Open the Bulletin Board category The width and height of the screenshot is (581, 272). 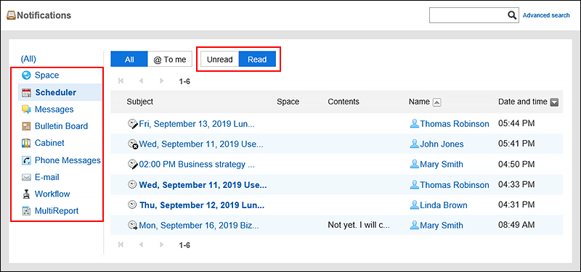pyautogui.click(x=61, y=126)
